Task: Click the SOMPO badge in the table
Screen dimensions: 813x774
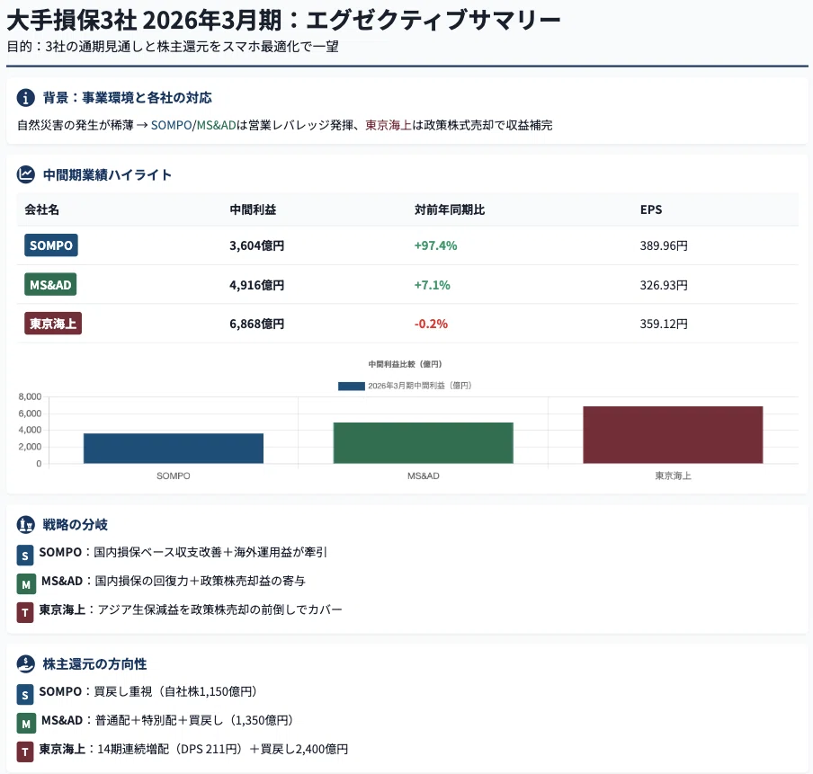Action: click(x=50, y=245)
